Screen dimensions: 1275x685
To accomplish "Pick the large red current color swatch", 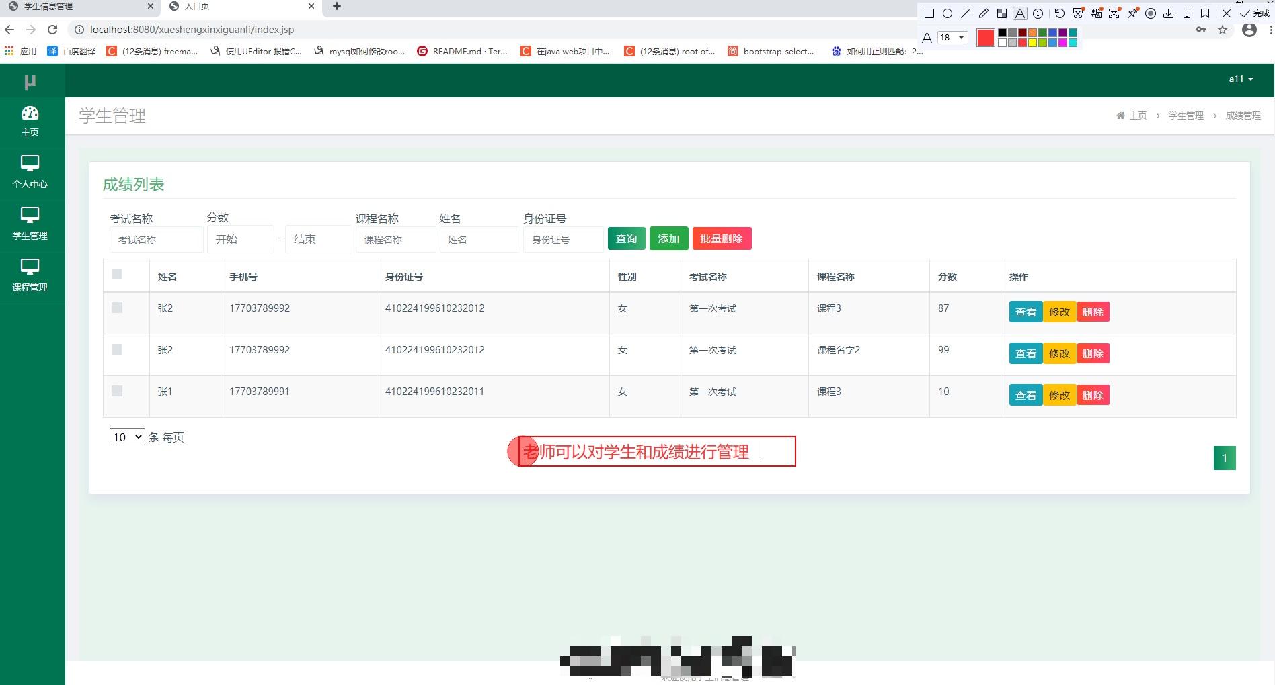I will tap(986, 38).
